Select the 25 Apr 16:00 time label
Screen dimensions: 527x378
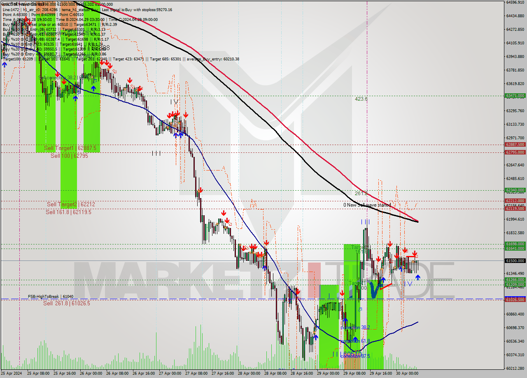pyautogui.click(x=64, y=373)
